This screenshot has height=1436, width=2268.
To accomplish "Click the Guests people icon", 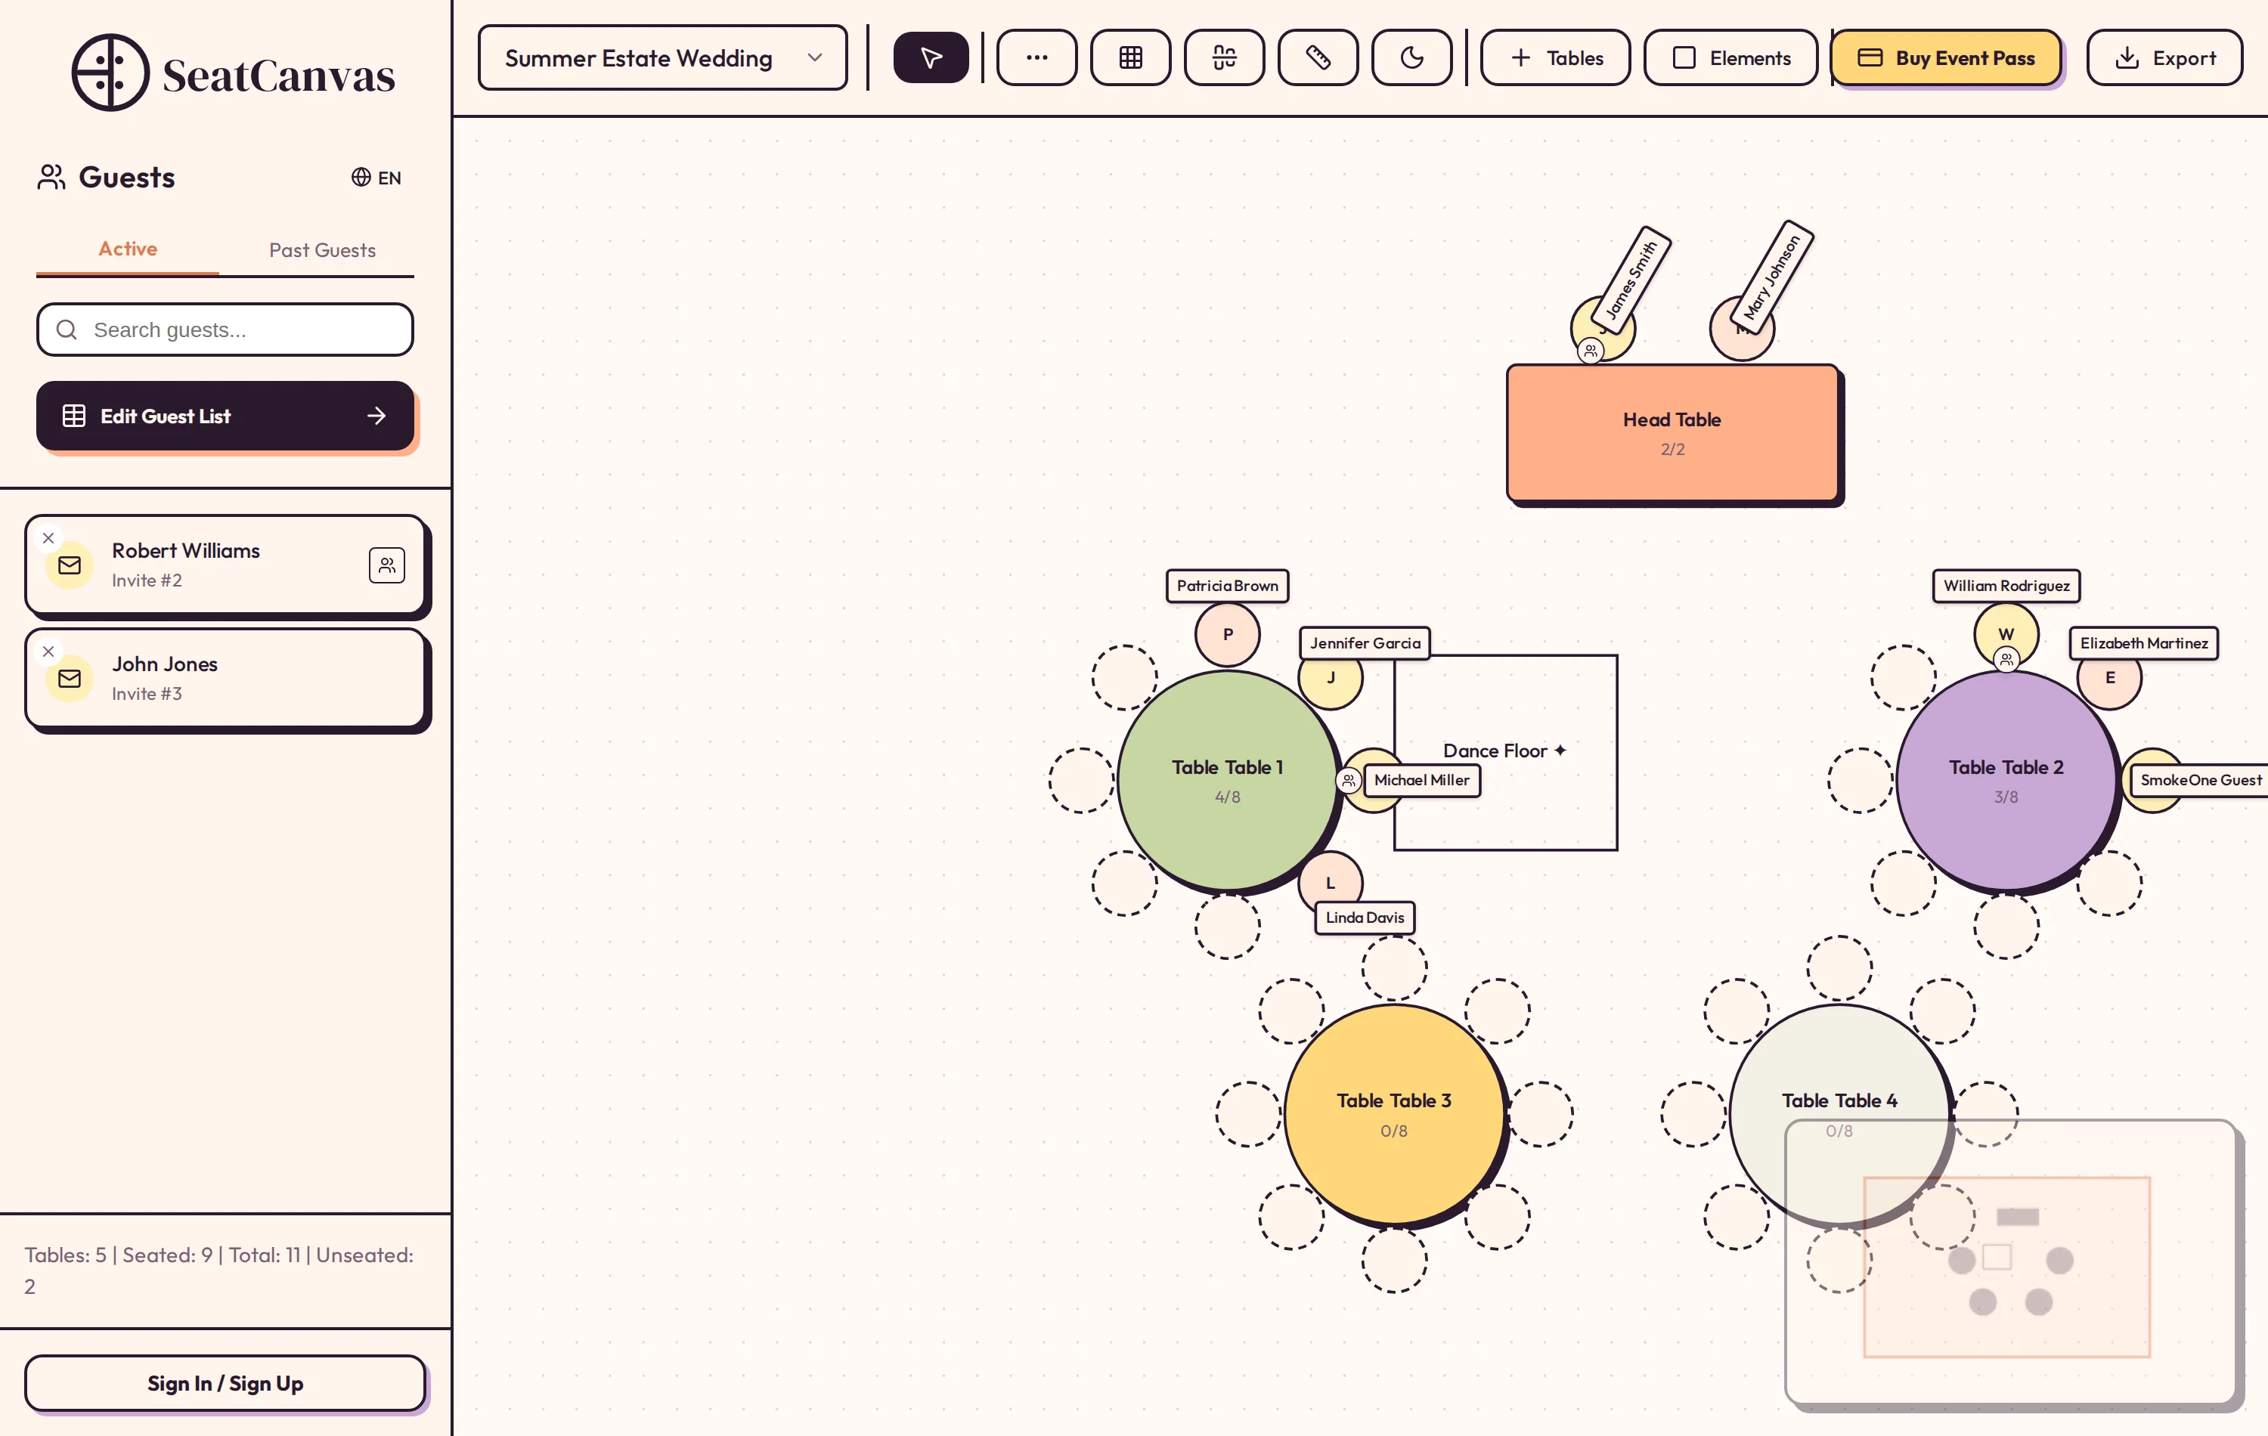I will click(x=51, y=177).
